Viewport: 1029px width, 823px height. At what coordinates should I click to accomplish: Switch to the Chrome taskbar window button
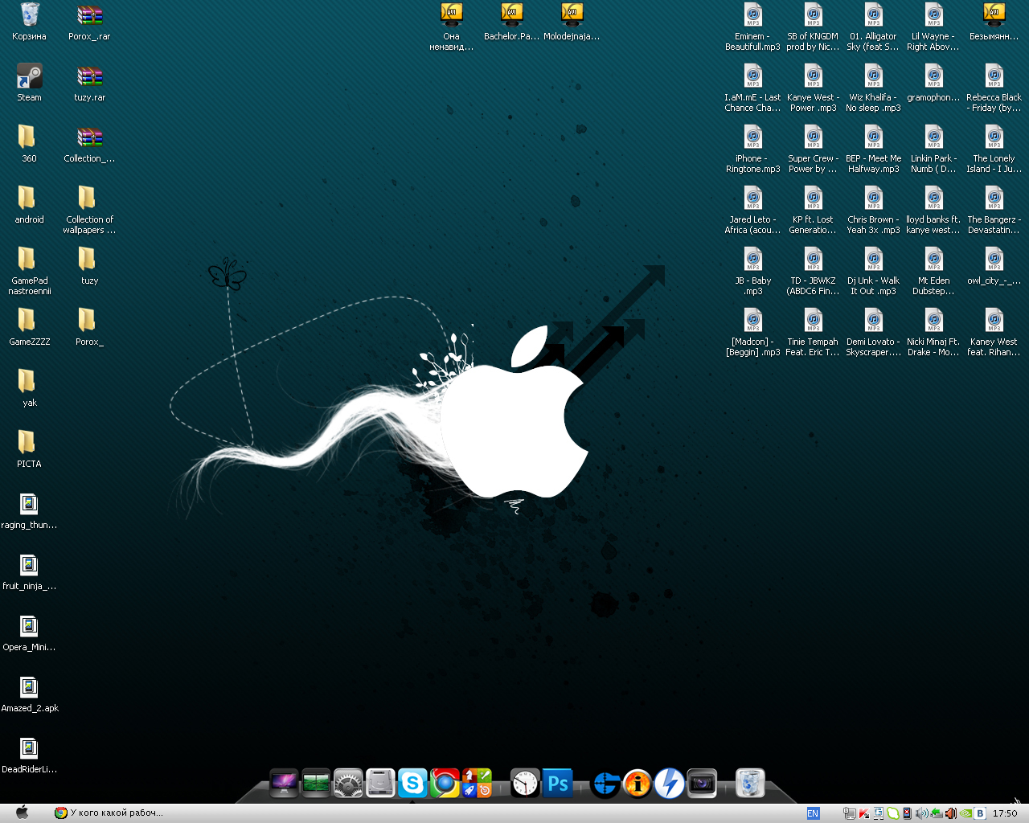pyautogui.click(x=109, y=813)
